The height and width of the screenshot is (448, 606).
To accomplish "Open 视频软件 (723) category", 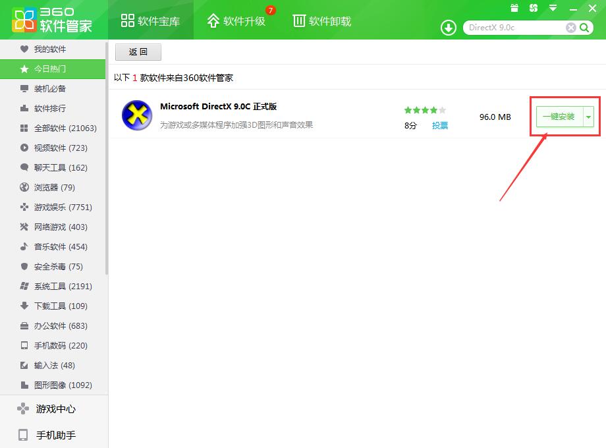I will click(x=53, y=148).
